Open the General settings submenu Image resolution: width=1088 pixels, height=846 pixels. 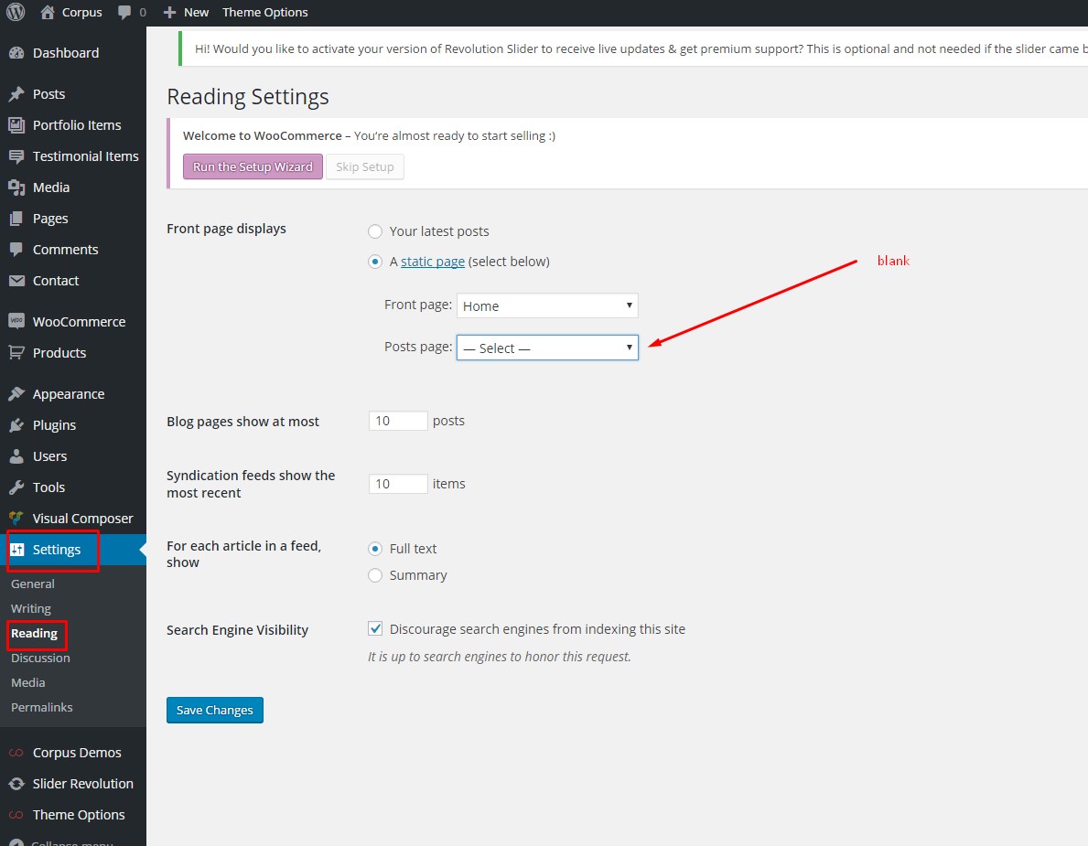coord(33,584)
